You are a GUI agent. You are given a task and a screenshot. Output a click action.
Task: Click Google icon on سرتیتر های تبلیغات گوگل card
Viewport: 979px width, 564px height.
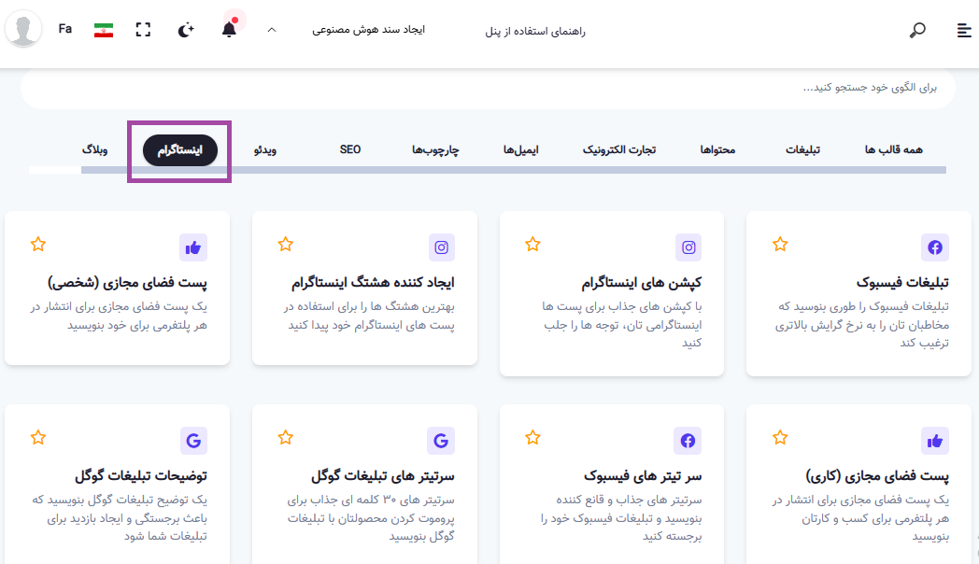(441, 441)
